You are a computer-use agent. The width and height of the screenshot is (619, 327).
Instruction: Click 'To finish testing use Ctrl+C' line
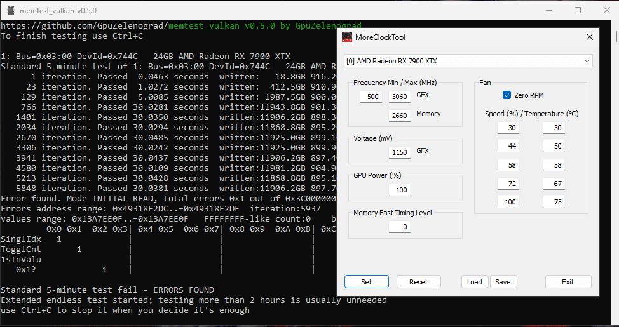click(x=72, y=36)
